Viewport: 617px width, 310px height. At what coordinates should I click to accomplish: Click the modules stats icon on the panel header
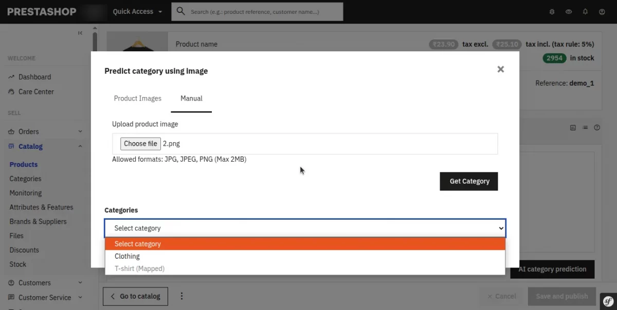[573, 127]
